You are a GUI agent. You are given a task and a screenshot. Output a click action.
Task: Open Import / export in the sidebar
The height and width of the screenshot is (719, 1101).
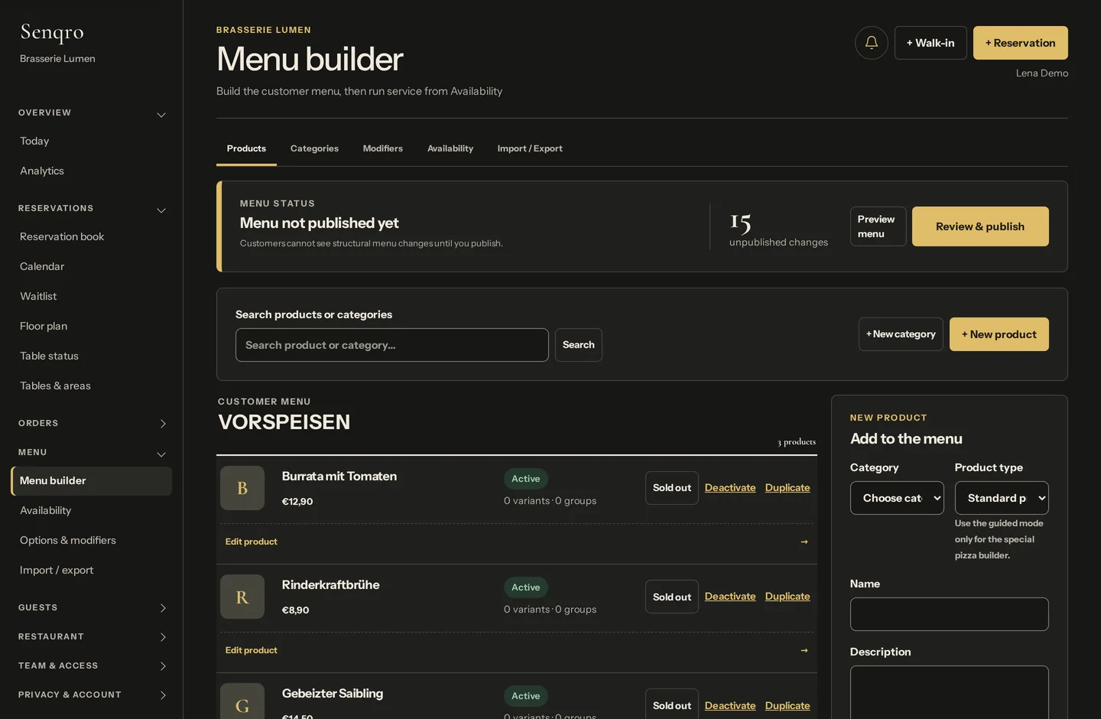[92, 571]
